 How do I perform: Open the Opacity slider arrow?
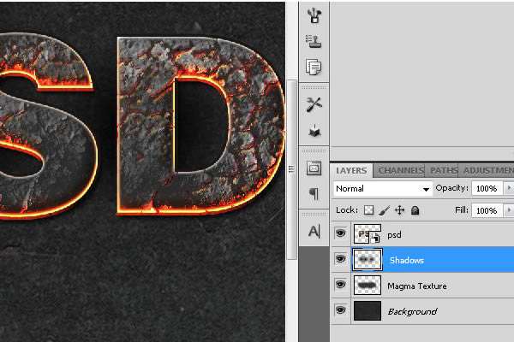coord(509,188)
